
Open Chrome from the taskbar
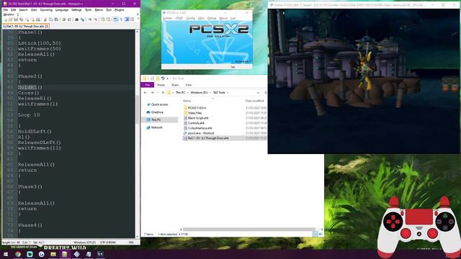tap(17, 254)
